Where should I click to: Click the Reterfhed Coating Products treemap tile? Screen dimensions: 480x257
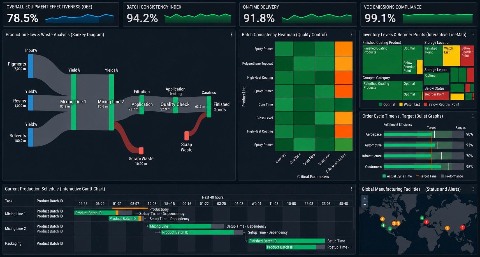coord(382,90)
